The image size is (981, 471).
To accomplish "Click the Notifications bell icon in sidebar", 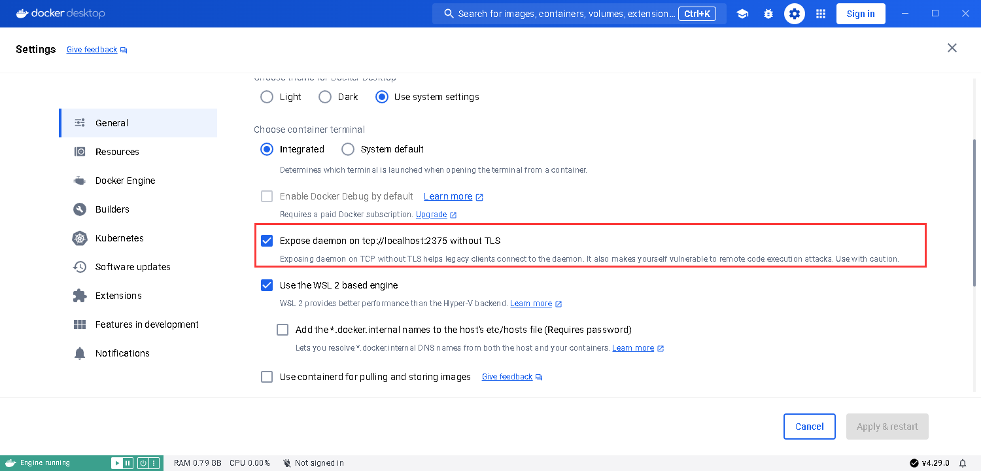I will 80,353.
